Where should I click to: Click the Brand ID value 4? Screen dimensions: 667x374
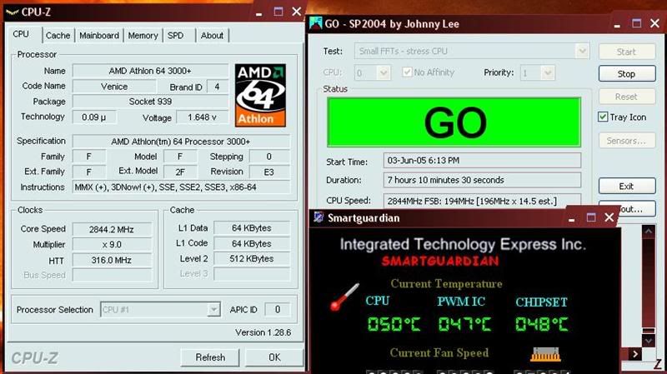pyautogui.click(x=218, y=87)
